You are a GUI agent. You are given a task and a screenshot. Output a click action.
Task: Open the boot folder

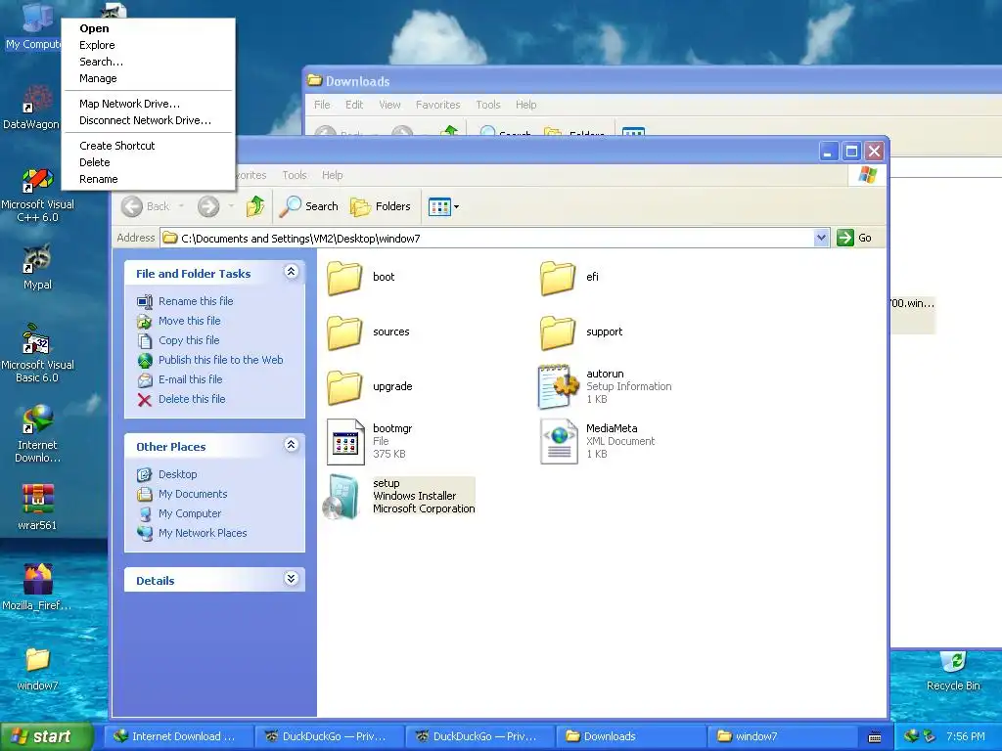coord(361,277)
